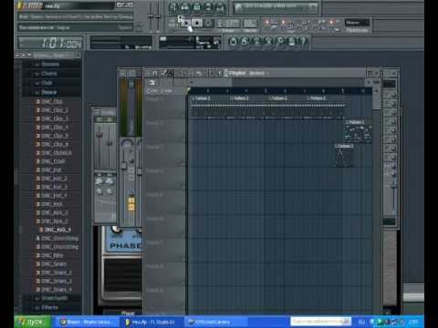Select DNC_Hat_3 sample in browser

(54, 187)
